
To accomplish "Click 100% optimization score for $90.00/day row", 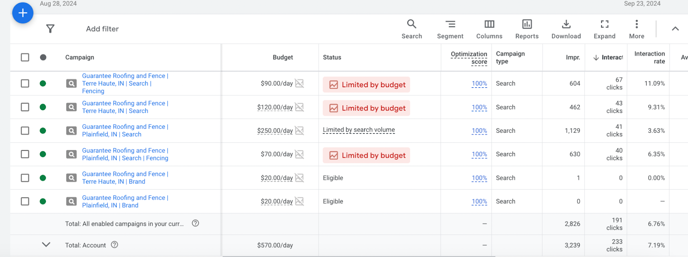I will [479, 83].
